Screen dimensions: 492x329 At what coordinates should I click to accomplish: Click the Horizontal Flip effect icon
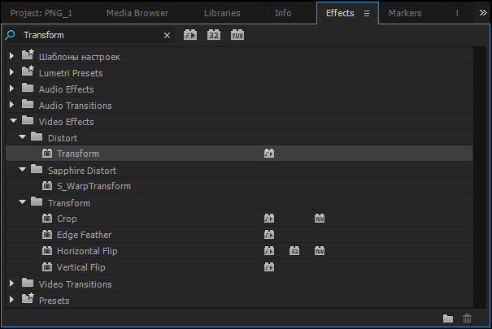tap(47, 251)
